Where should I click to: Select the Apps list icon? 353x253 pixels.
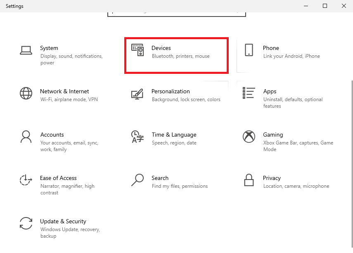tap(248, 93)
